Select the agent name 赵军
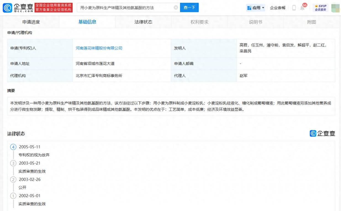 point(244,76)
